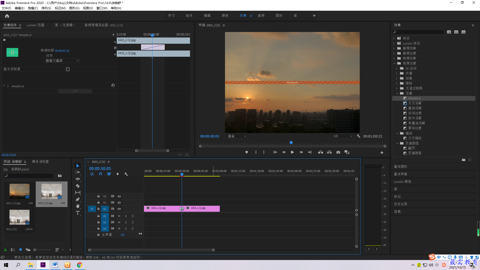
Task: Mute audio track A3
Action: [x=119, y=229]
